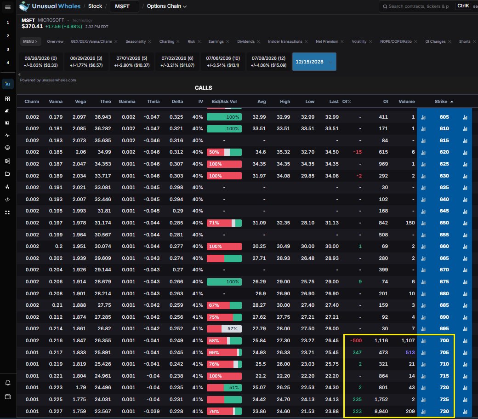478x419 pixels.
Task: Select the 06/26/2026 (0) expiry
Action: [40, 62]
